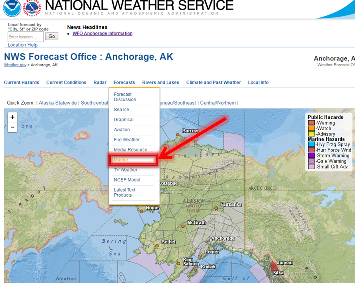The width and height of the screenshot is (355, 283).
Task: Click the Bethel city marker on map
Action: coord(157,246)
